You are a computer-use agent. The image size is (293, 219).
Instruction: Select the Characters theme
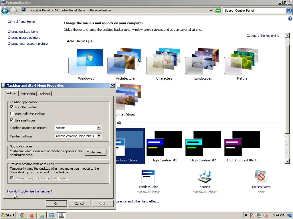(x=164, y=64)
